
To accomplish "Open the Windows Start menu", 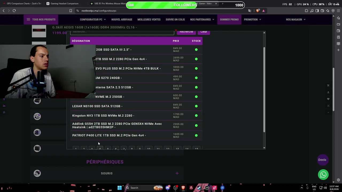I will (x=119, y=188).
